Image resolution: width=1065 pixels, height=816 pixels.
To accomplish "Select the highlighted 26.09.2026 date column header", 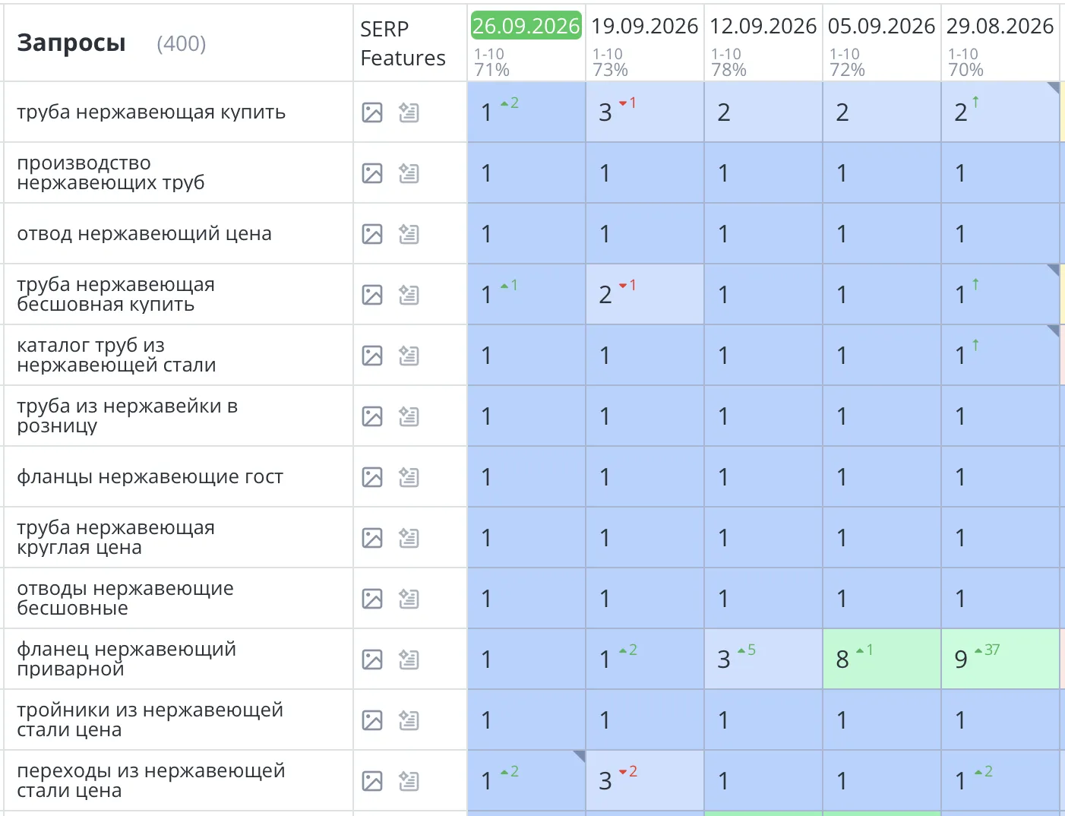I will coord(526,26).
